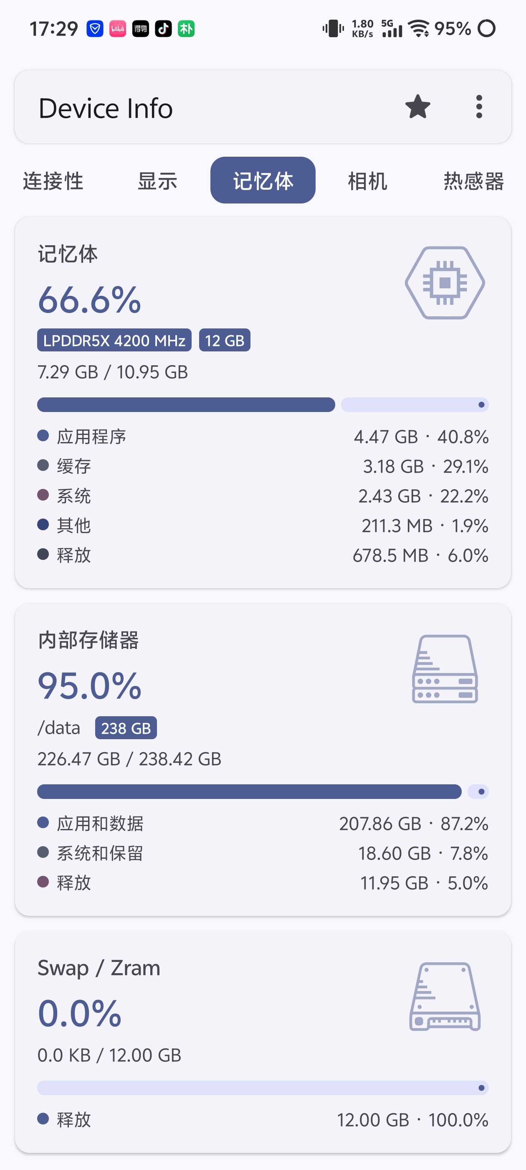Tap the favorite star icon
Image resolution: width=526 pixels, height=1170 pixels.
(x=417, y=107)
